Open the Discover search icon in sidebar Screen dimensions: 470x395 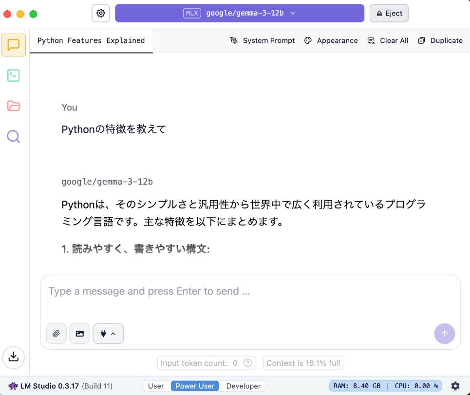coord(14,136)
